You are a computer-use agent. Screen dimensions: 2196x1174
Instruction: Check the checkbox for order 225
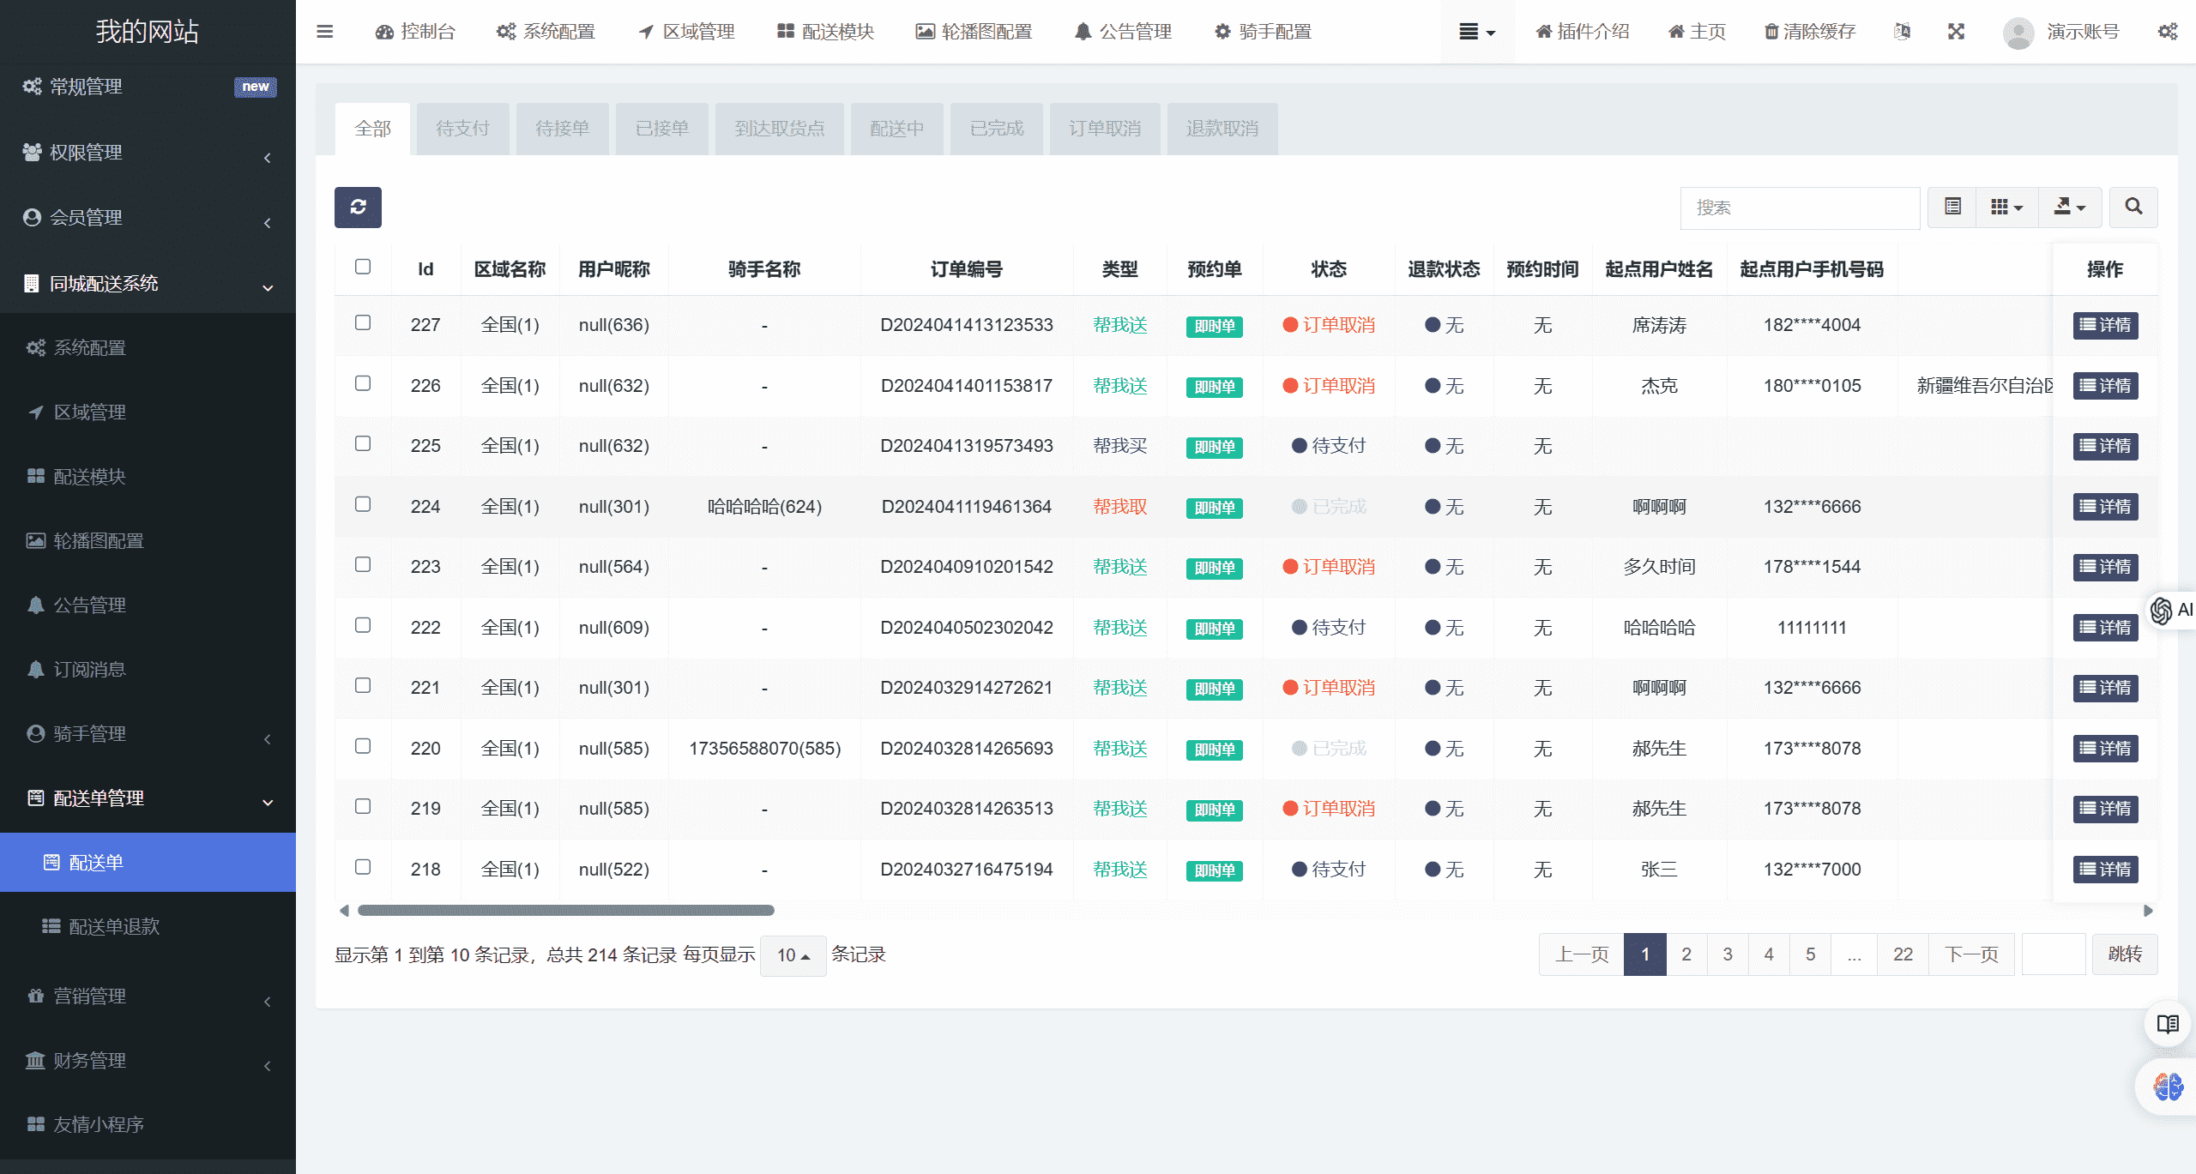click(x=363, y=443)
